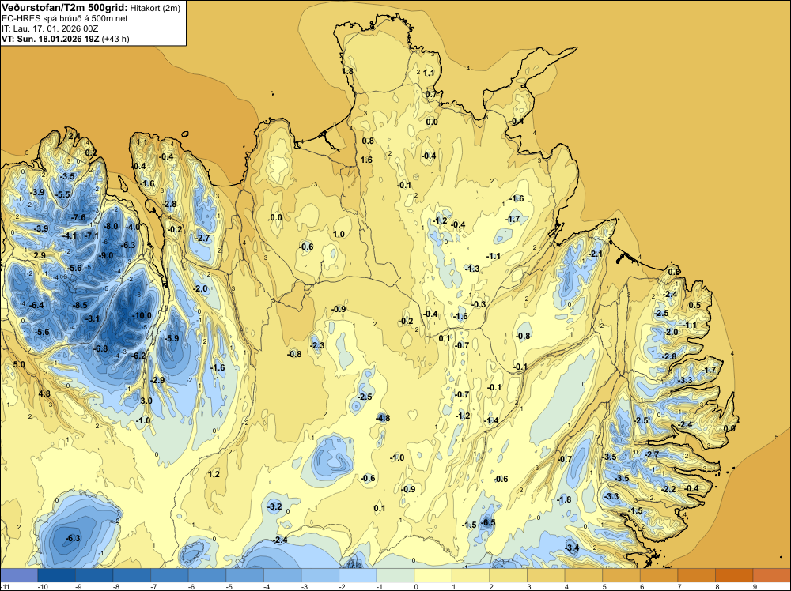This screenshot has height=591, width=791.
Task: Pick the legend swatch between -2 and -1
Action: pyautogui.click(x=358, y=575)
